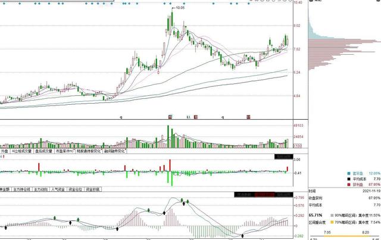Click the 49103 volume axis label

click(299, 126)
